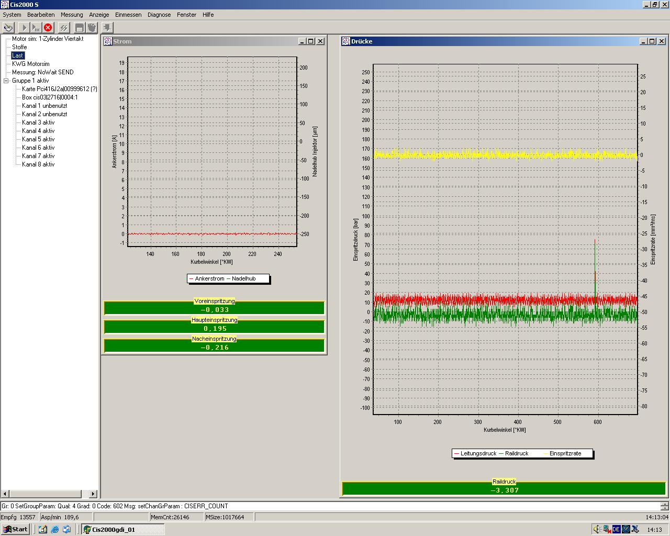Collapse the Gruppe 1 aktiv tree node

(6, 81)
